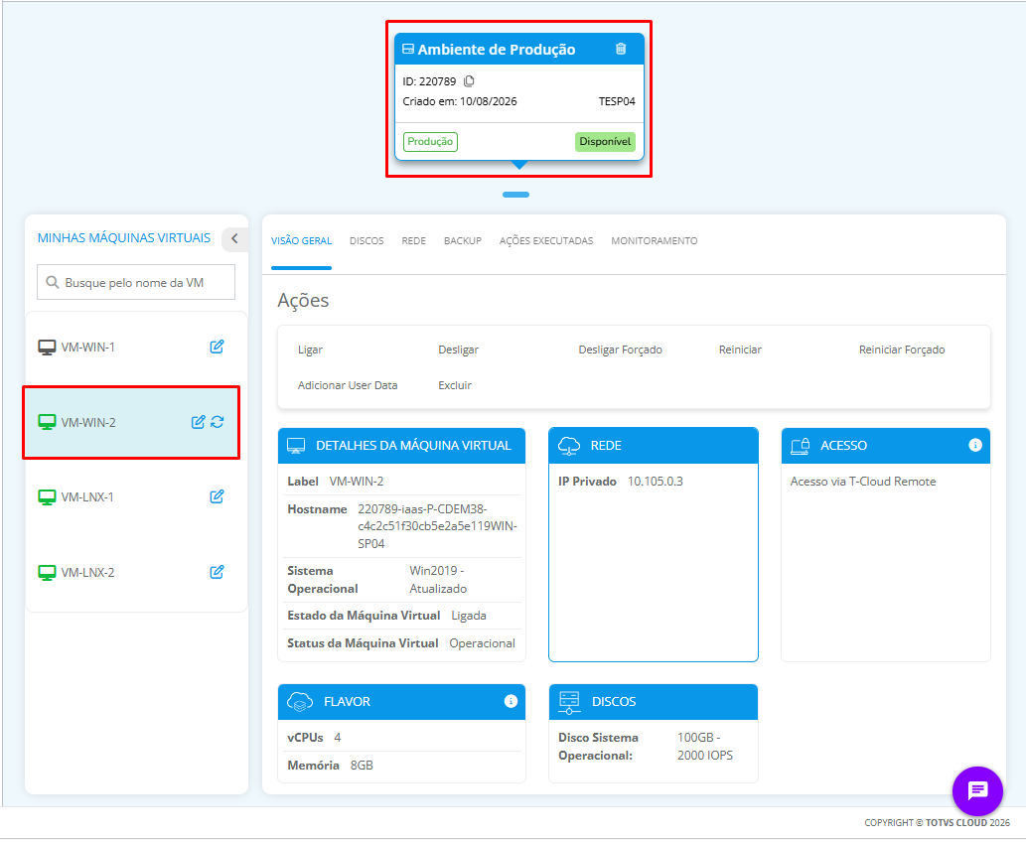Switch to the Monitoramento tab
The height and width of the screenshot is (842, 1026).
tap(655, 240)
